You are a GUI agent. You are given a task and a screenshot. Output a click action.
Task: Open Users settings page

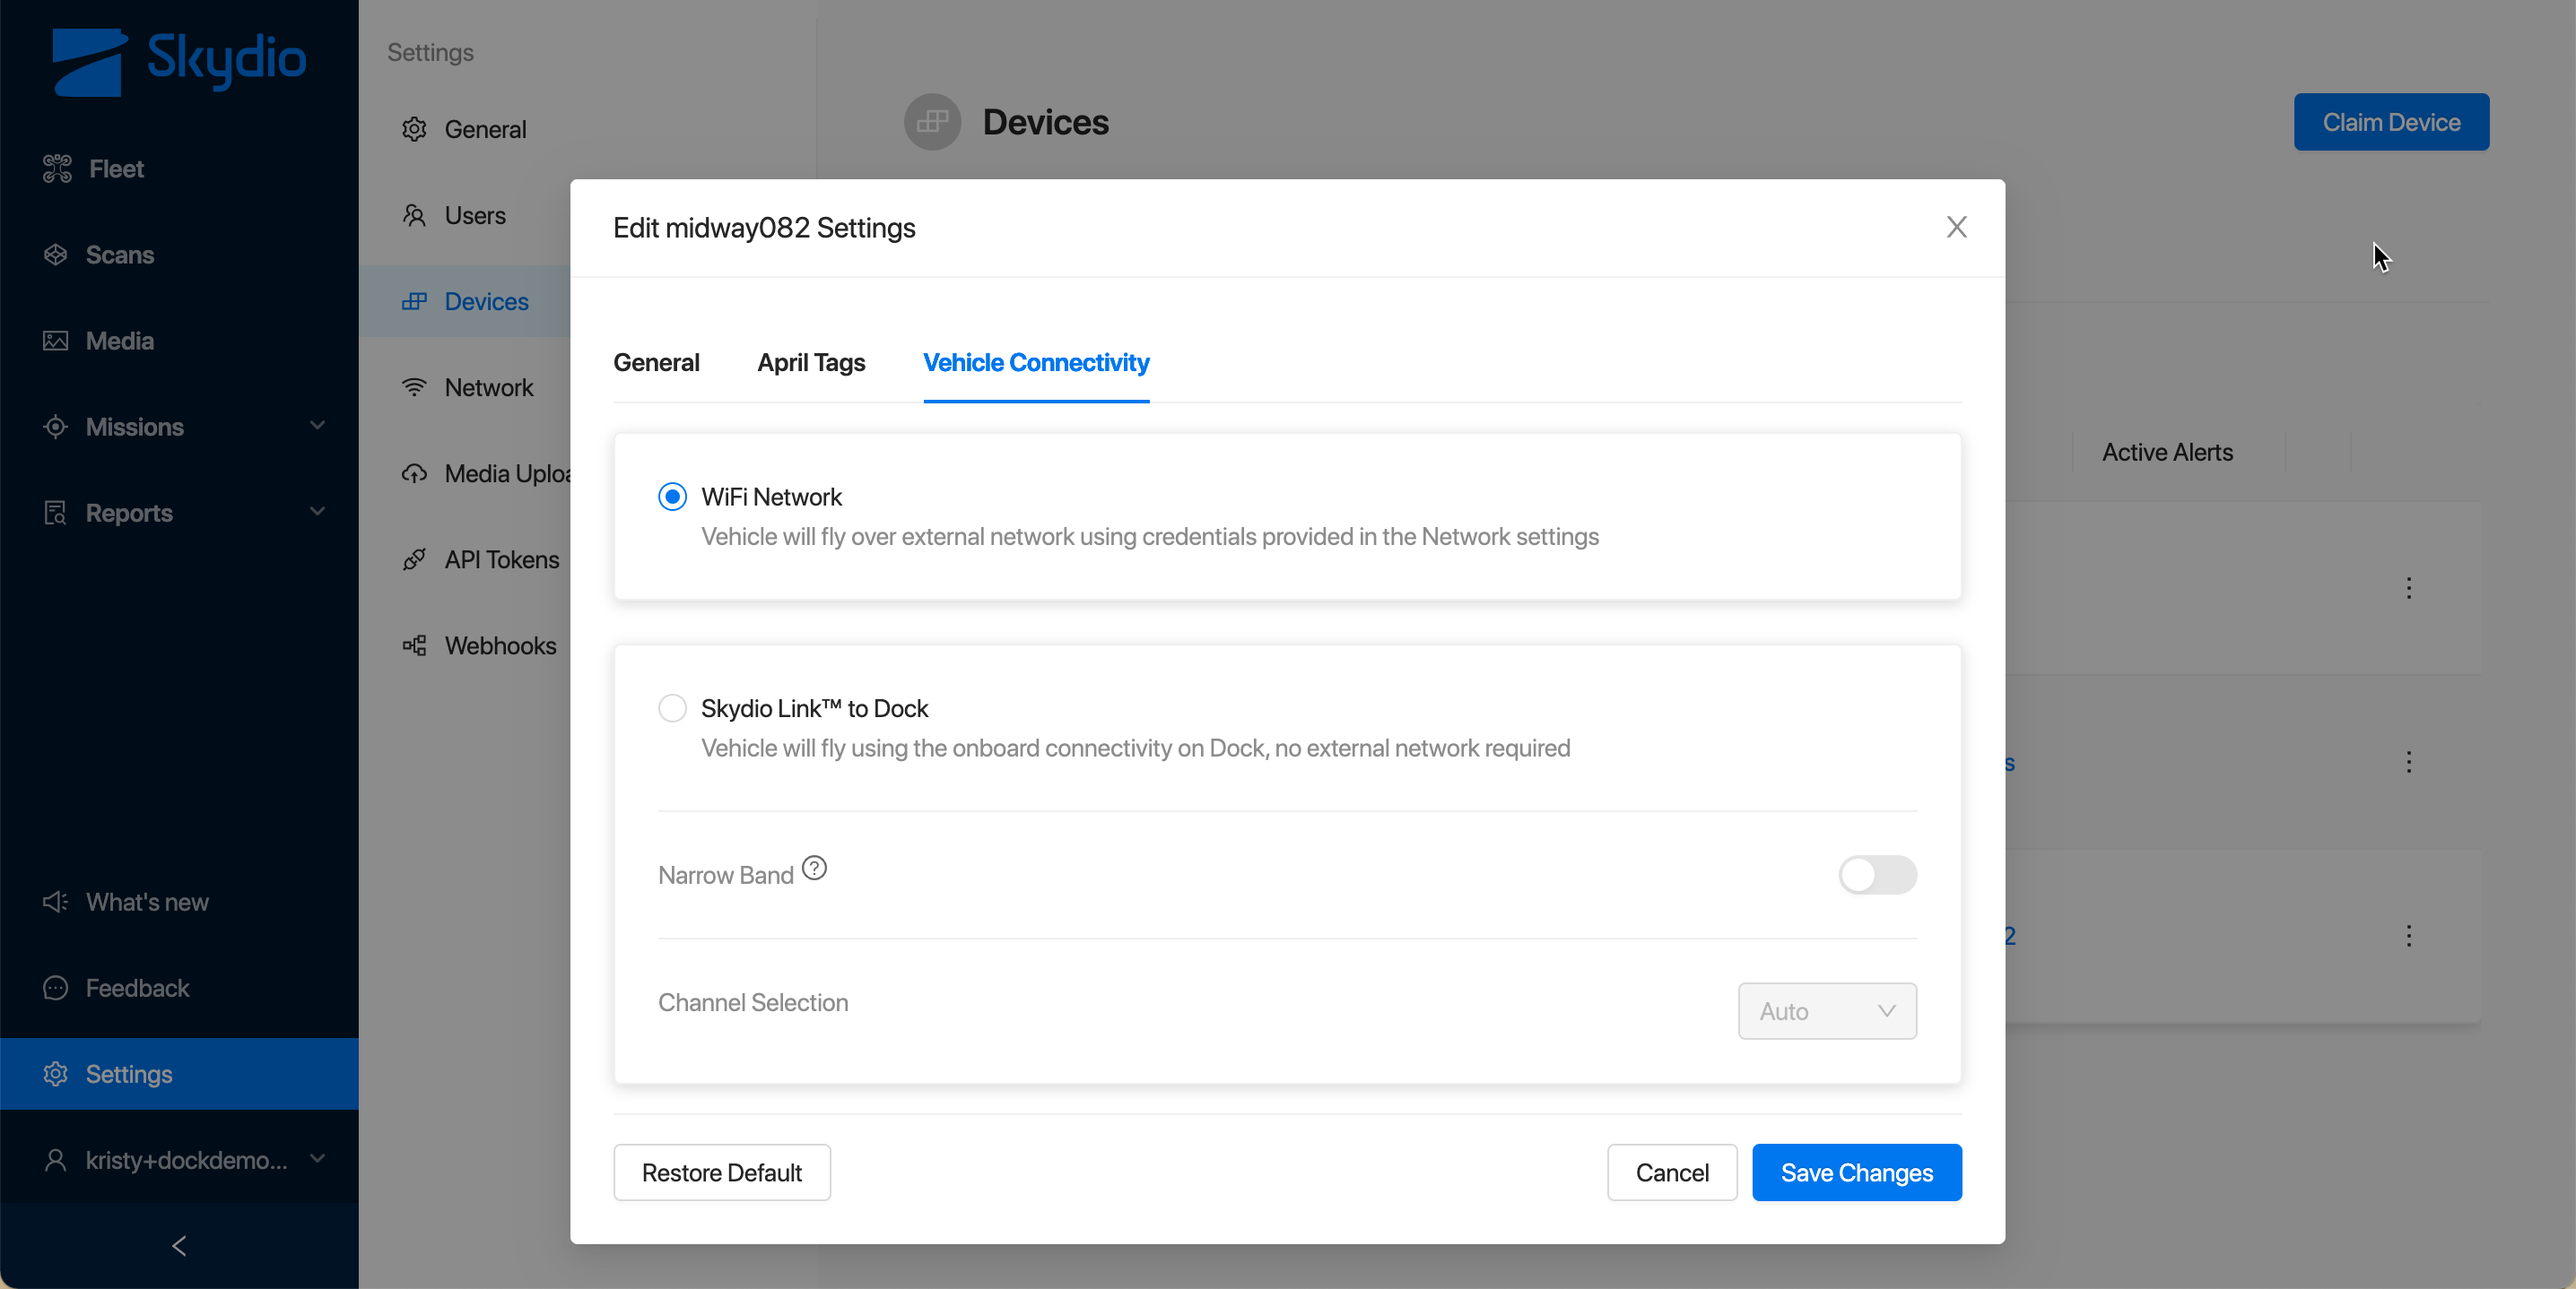click(x=475, y=215)
